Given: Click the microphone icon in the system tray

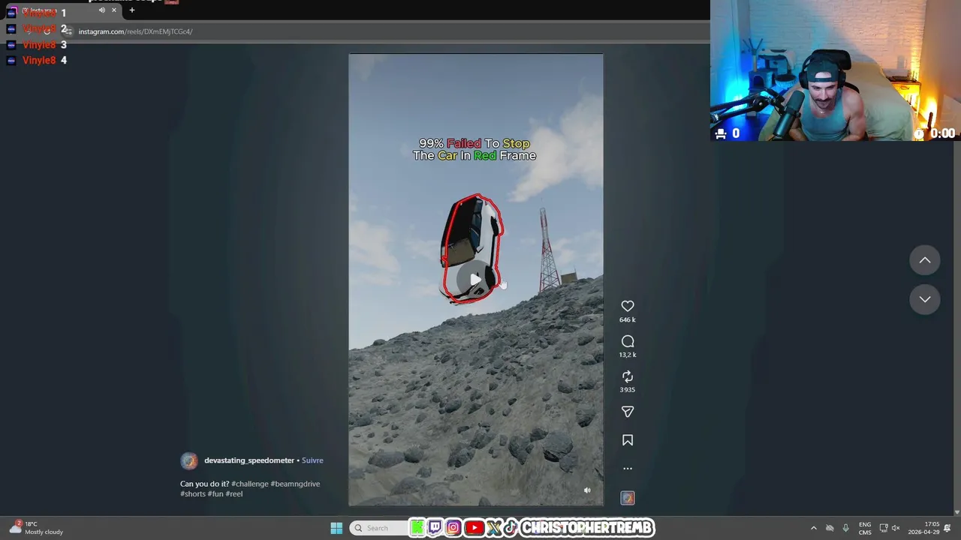Looking at the screenshot, I should (x=846, y=528).
